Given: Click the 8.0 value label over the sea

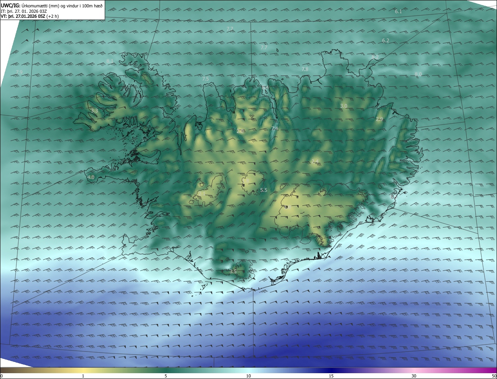Looking at the screenshot, I should click(x=418, y=74).
